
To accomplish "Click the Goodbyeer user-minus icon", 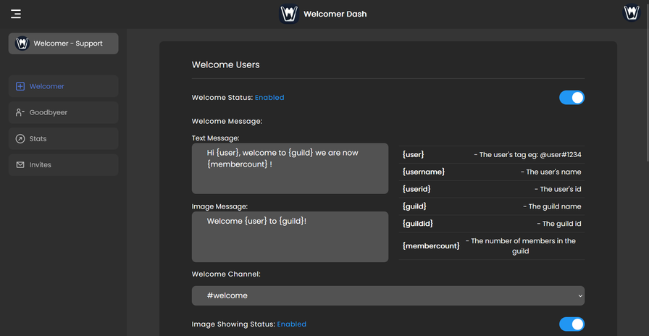I will [20, 112].
